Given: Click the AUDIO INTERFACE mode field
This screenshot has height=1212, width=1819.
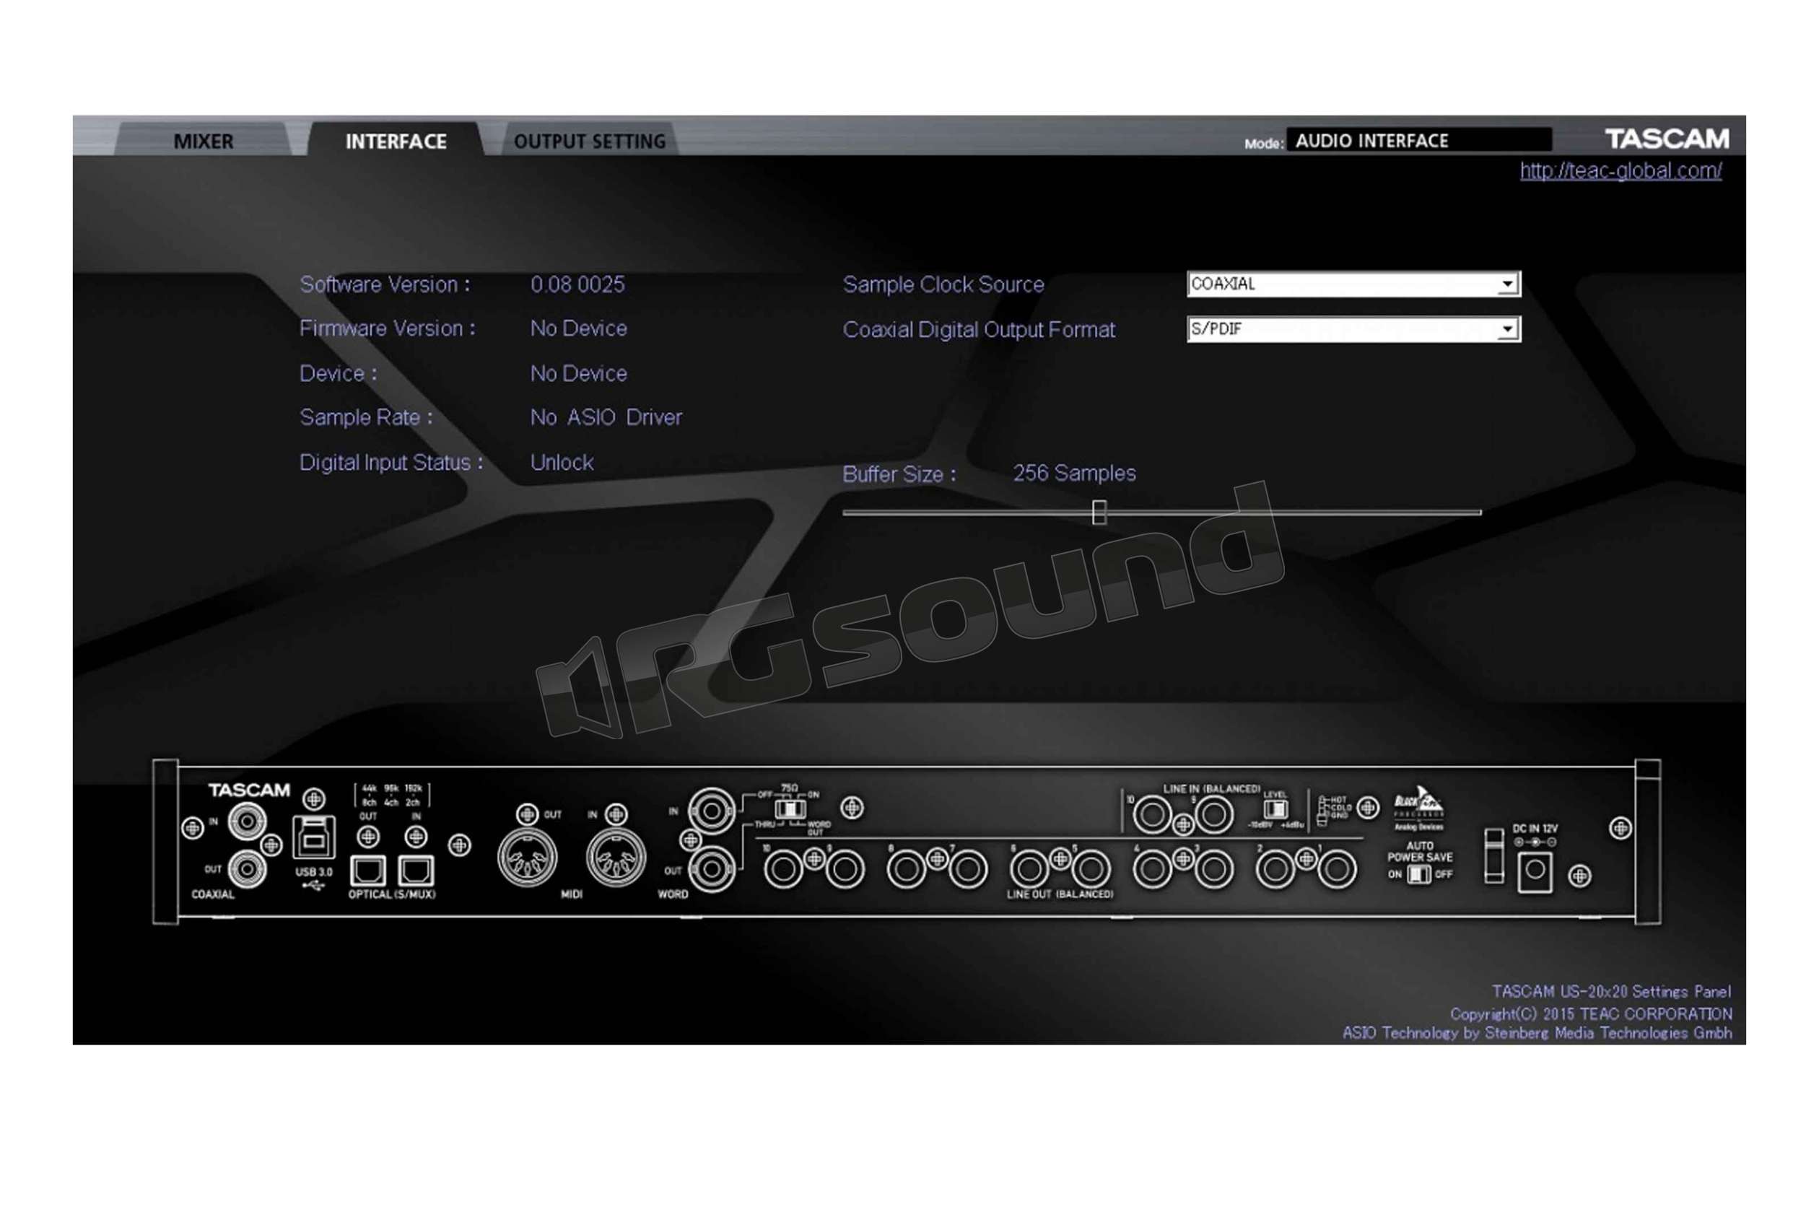Looking at the screenshot, I should click(x=1418, y=140).
